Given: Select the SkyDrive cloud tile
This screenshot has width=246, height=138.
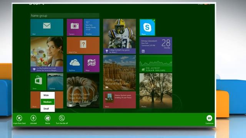Looking at the screenshot, I should (75, 64).
